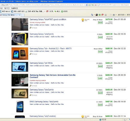Click Sold button on $486.00 Verizon listing
The image size is (130, 121).
(100, 78)
